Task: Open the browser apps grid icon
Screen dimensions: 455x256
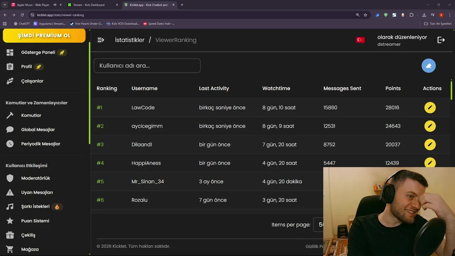Action: (x=5, y=24)
